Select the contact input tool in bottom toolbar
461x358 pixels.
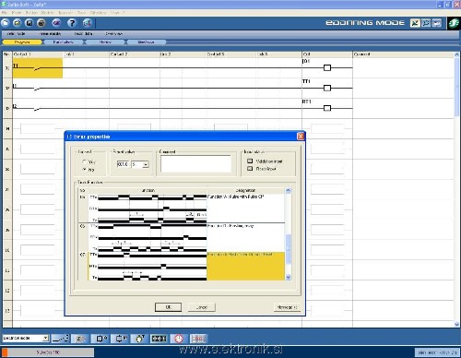[60, 339]
